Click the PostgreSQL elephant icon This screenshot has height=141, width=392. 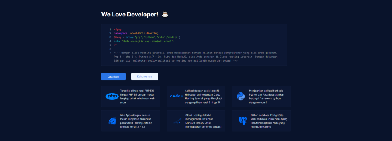click(242, 121)
